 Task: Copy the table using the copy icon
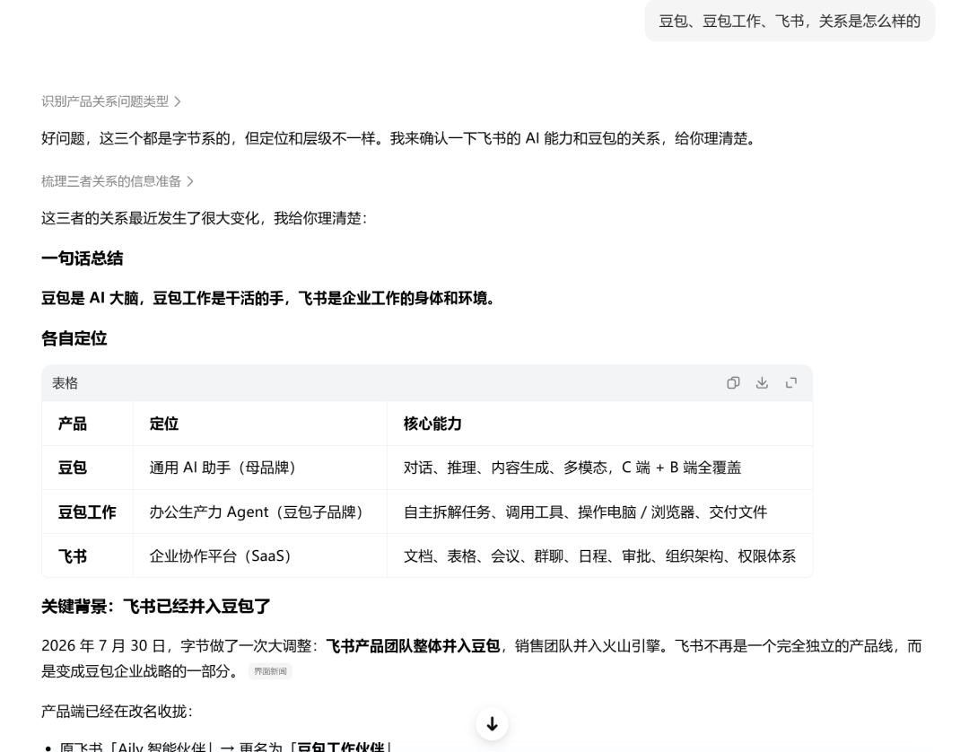click(733, 383)
